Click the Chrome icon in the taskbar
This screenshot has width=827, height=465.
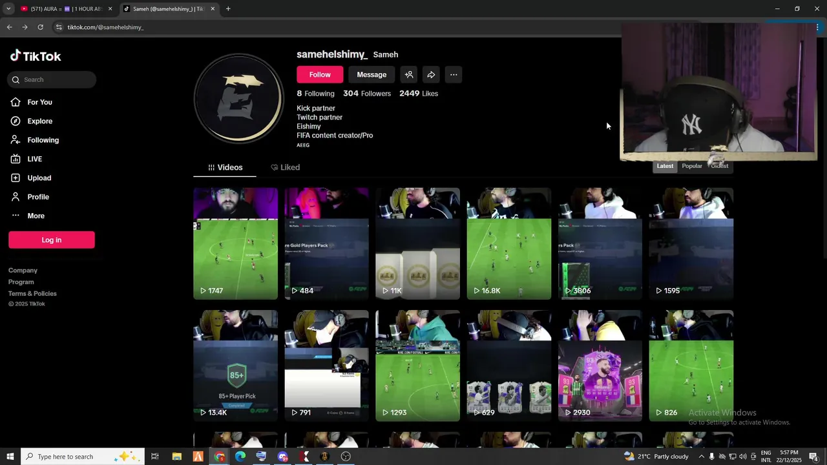220,457
